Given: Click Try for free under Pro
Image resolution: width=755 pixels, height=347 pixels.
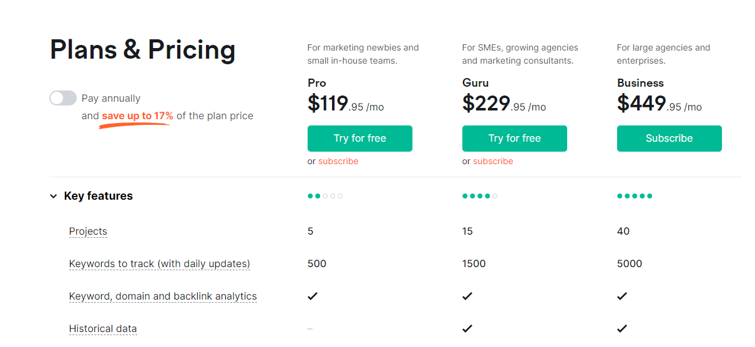Looking at the screenshot, I should pyautogui.click(x=360, y=139).
